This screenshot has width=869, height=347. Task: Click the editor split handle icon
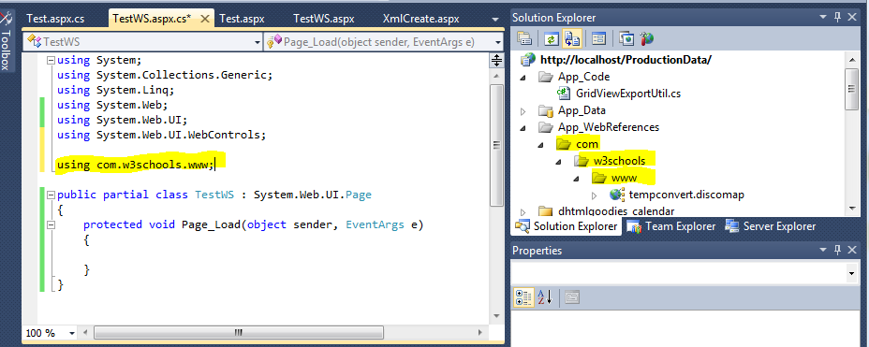point(497,60)
